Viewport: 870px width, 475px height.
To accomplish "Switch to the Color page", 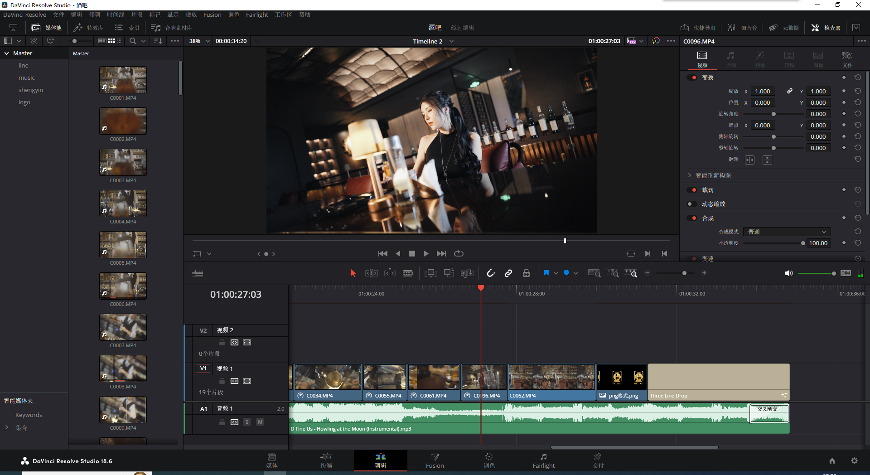I will pos(489,461).
